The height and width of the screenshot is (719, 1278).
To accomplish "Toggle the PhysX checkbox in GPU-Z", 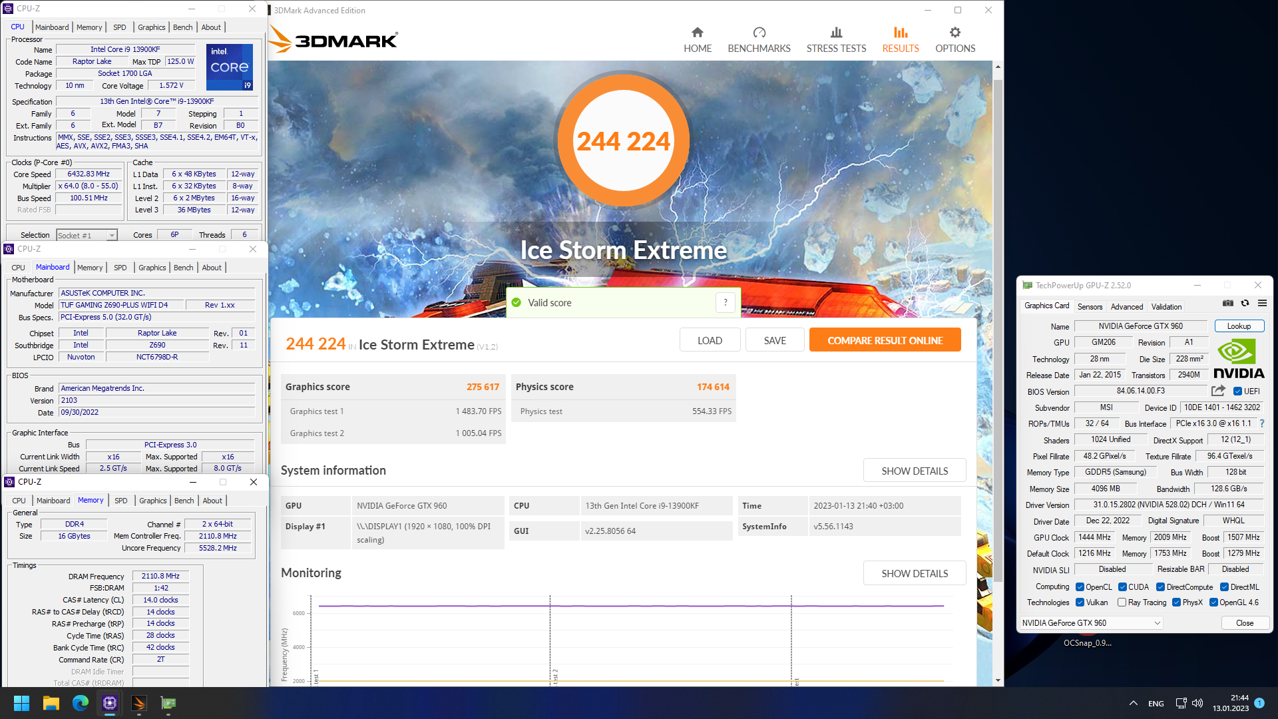I will click(1176, 602).
